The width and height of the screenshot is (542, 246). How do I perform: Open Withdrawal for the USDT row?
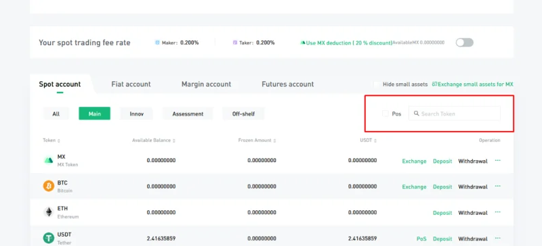click(x=473, y=239)
